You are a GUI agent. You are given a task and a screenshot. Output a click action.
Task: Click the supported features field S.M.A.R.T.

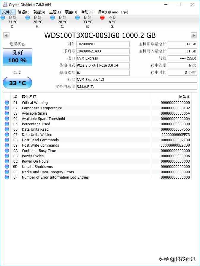[136, 87]
